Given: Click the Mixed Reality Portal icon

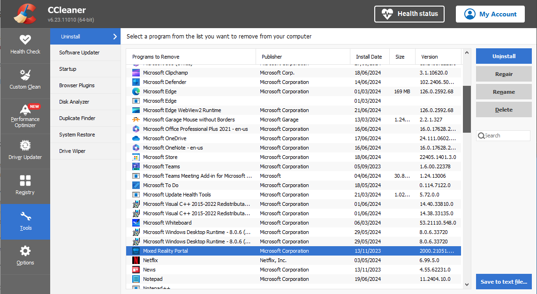Looking at the screenshot, I should pos(136,251).
